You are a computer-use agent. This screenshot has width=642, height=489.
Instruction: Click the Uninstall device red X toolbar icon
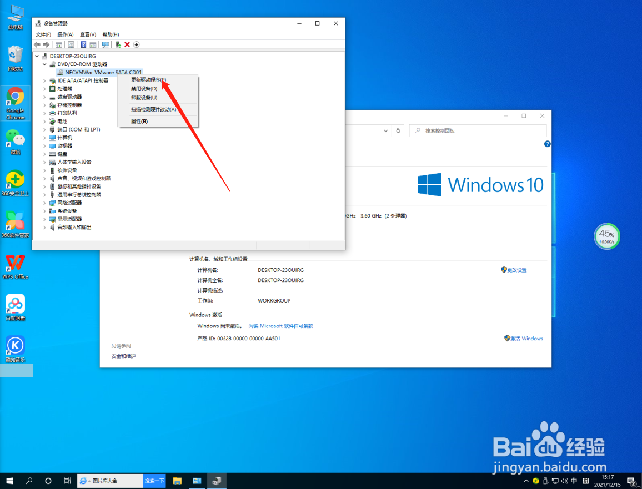(127, 44)
